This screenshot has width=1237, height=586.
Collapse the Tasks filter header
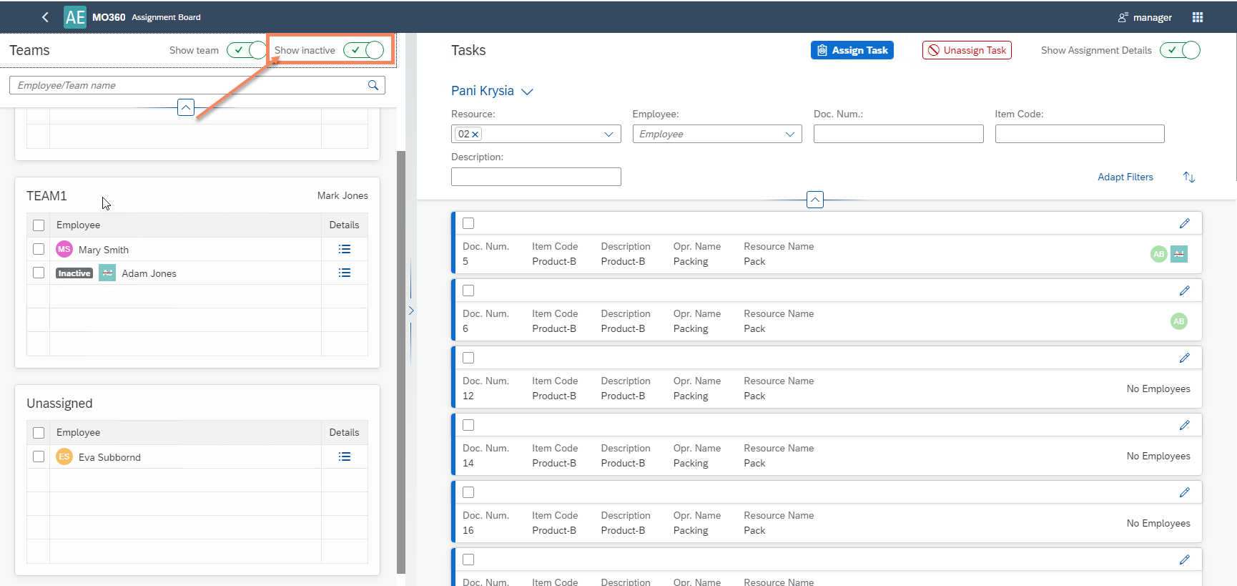[x=814, y=200]
